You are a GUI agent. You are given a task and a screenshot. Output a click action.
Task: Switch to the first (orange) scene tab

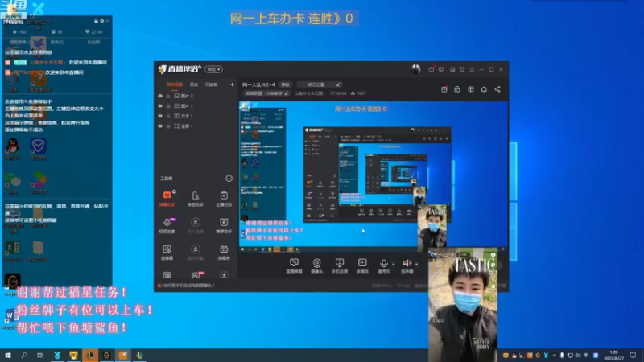[x=174, y=84]
